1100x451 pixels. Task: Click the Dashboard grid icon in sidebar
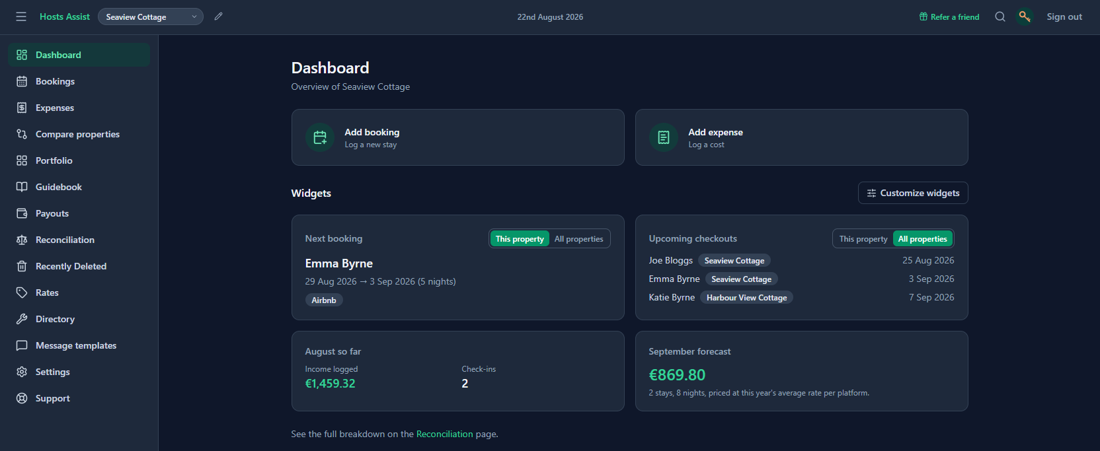coord(22,55)
